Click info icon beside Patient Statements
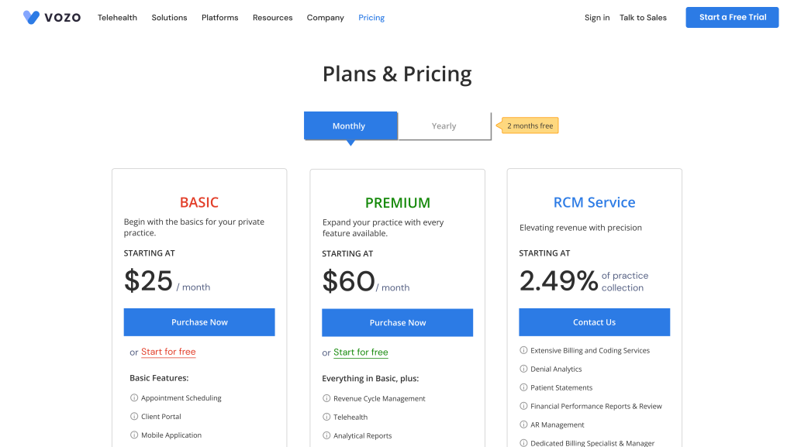The width and height of the screenshot is (794, 447). pyautogui.click(x=523, y=388)
